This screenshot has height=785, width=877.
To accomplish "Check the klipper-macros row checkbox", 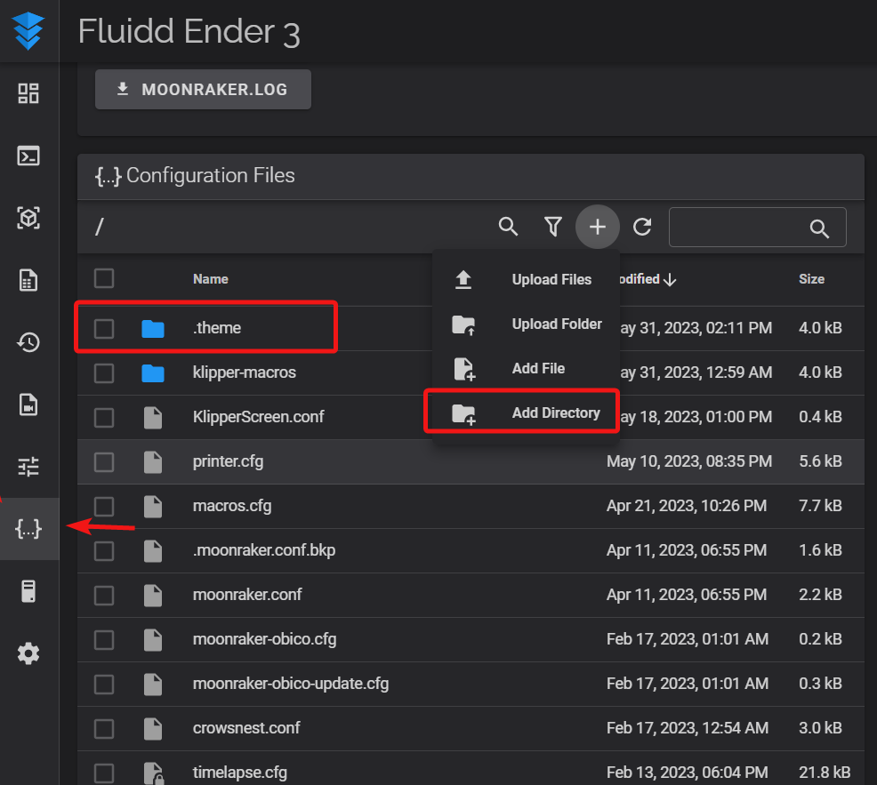I will click(104, 372).
